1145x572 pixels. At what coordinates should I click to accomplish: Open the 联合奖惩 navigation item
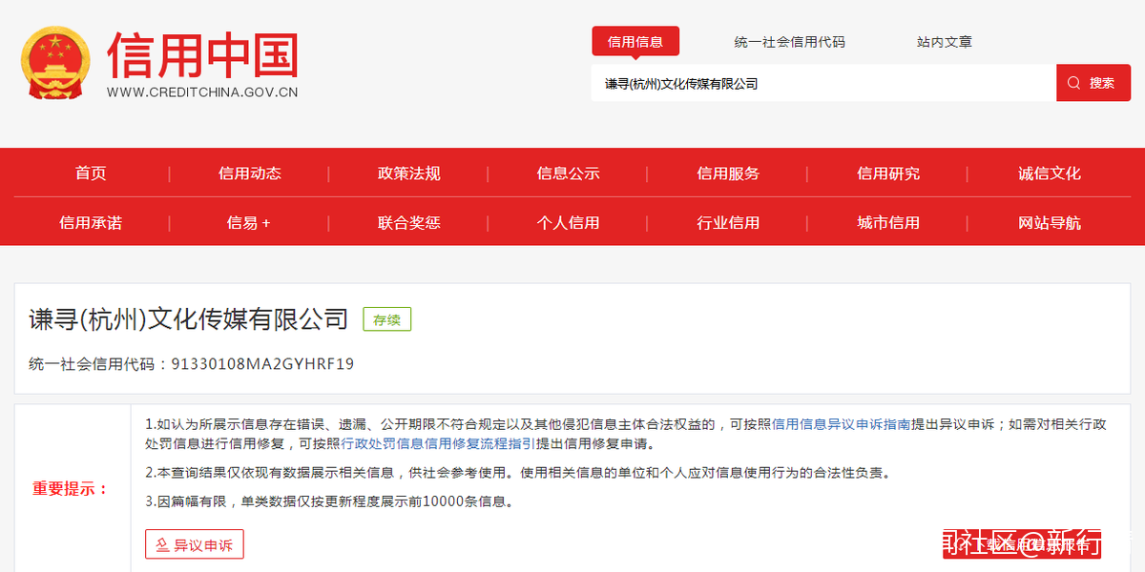point(409,223)
